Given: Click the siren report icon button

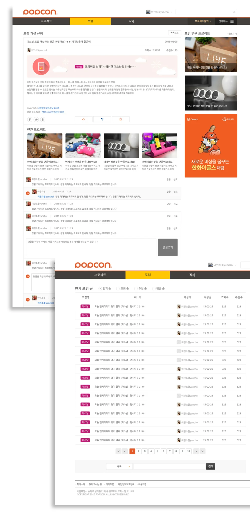Looking at the screenshot, I should point(120,119).
